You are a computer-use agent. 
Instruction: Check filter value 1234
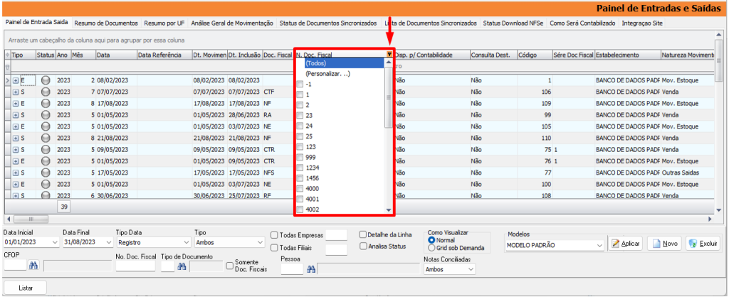pos(300,168)
